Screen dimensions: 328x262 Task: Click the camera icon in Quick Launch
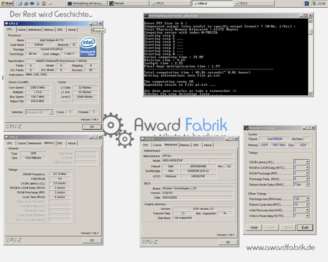pyautogui.click(x=32, y=3)
